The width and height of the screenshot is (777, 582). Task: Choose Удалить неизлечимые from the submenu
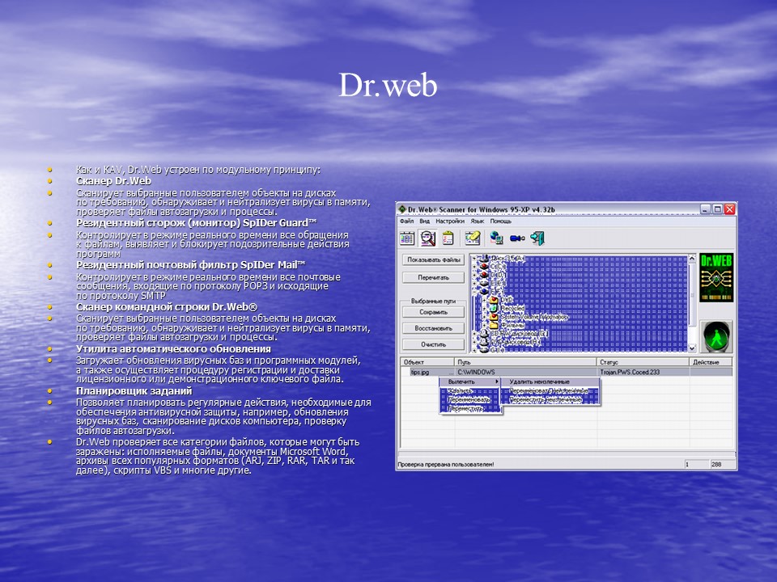click(539, 382)
